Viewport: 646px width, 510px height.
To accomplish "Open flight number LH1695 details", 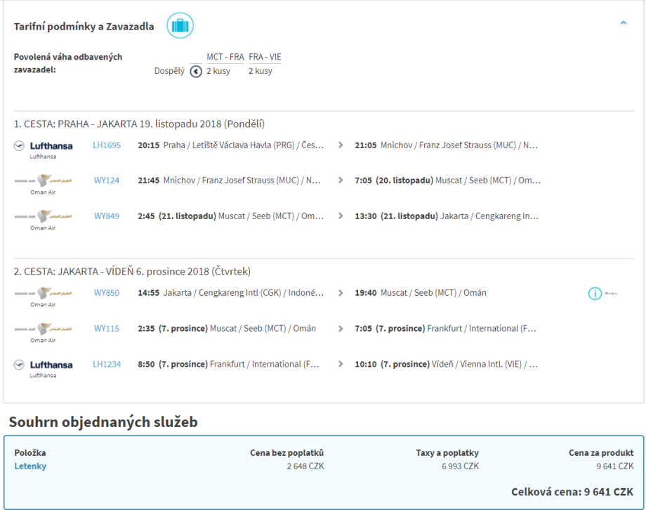I will (x=107, y=145).
